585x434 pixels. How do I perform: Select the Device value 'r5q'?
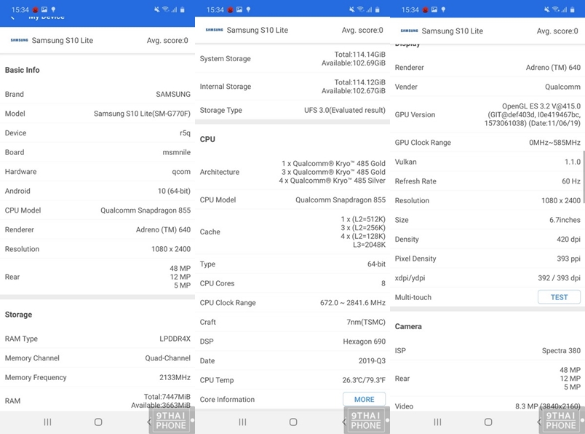(185, 133)
